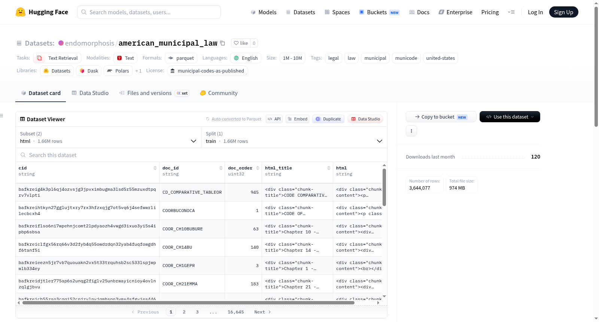The height and width of the screenshot is (322, 599).
Task: Go to Spaces in the navigation
Action: [337, 12]
